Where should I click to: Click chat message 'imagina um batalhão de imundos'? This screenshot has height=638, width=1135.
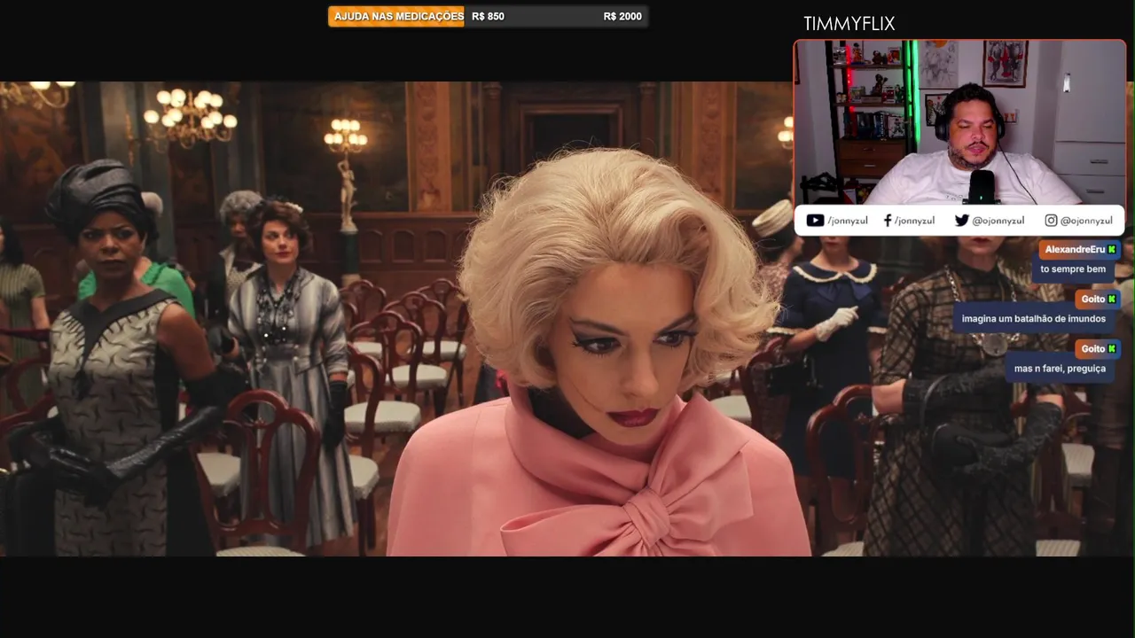(1034, 319)
